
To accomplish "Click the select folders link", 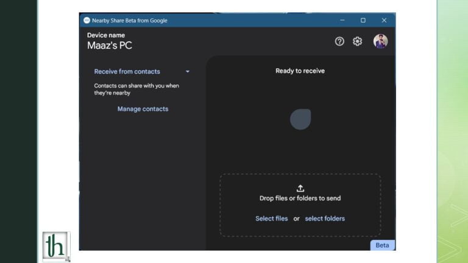I will pos(325,219).
